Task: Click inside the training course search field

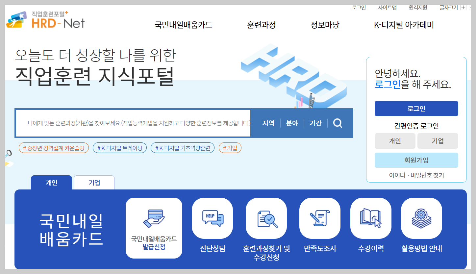Action: pyautogui.click(x=132, y=123)
